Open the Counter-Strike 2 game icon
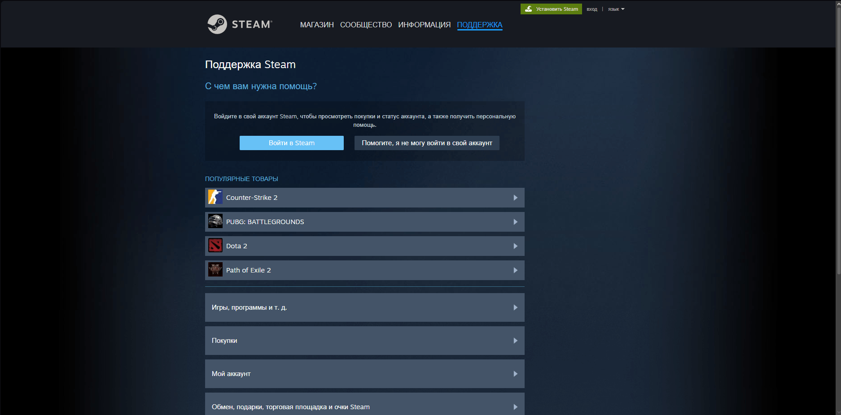The width and height of the screenshot is (841, 415). click(215, 197)
